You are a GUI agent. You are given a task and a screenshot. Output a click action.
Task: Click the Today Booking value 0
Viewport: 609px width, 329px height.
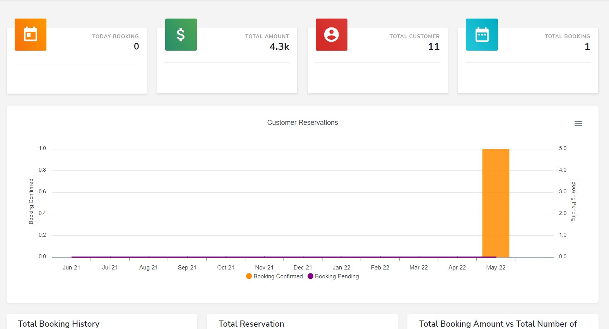coord(136,46)
